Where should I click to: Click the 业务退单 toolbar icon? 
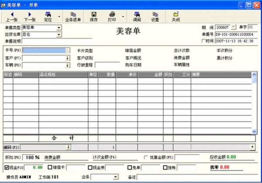coord(73,17)
